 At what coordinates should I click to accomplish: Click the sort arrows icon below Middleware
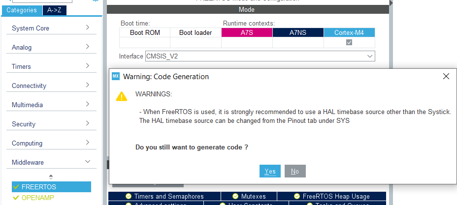51,176
